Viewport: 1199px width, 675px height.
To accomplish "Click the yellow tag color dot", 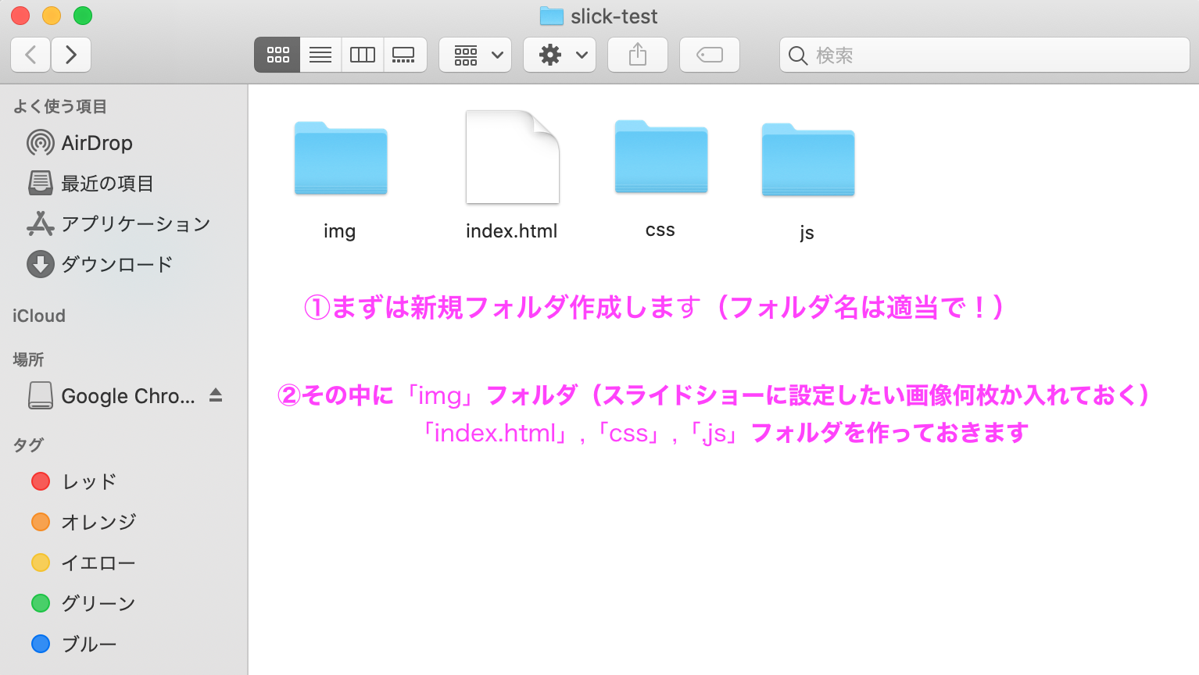I will tap(41, 562).
